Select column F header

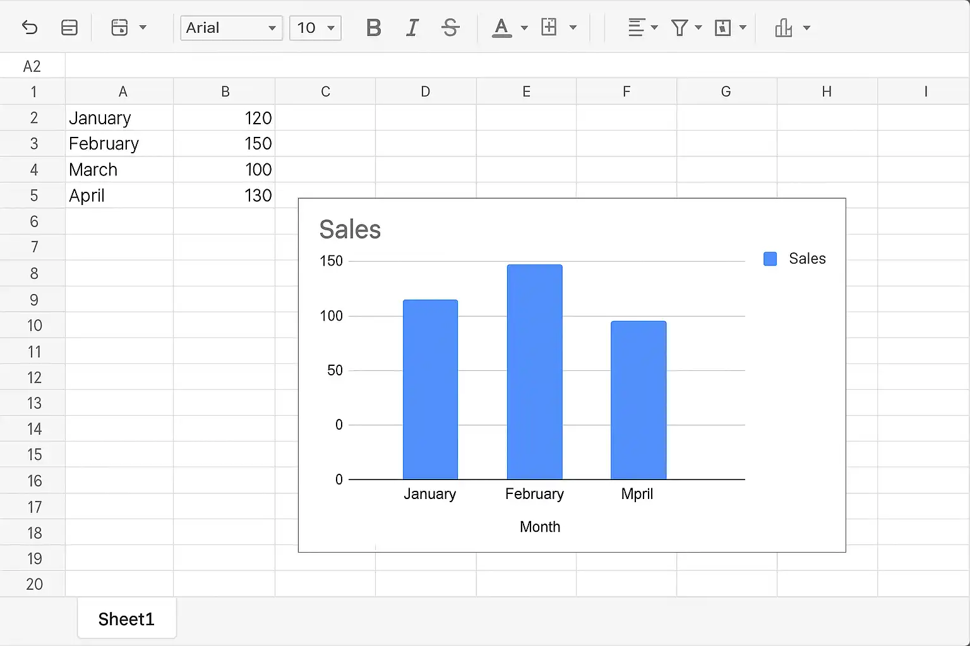tap(626, 91)
